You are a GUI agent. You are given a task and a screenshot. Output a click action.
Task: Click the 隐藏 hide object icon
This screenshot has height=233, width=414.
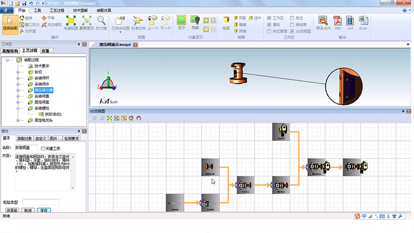pos(196,22)
